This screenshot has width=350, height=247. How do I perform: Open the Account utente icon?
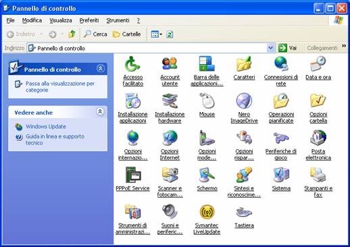point(170,63)
